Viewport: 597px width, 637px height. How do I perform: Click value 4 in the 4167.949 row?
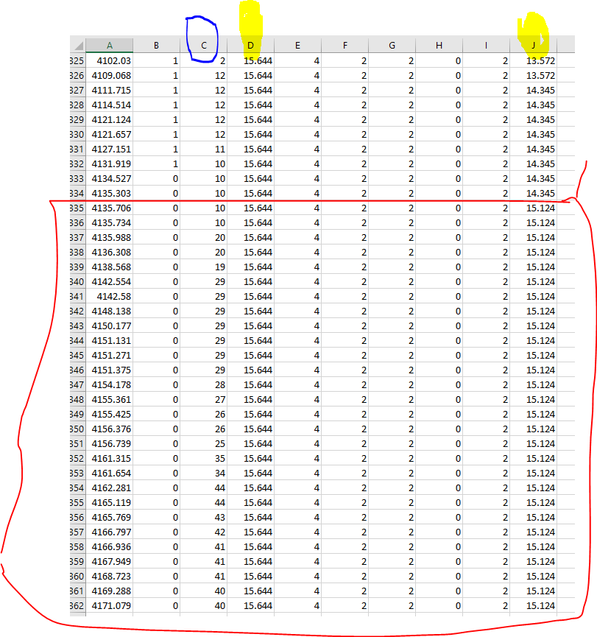297,561
